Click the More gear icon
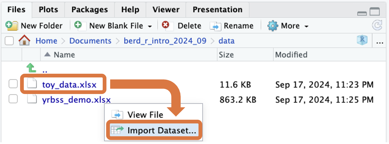Viewport: 389px width, 144px height. click(273, 26)
